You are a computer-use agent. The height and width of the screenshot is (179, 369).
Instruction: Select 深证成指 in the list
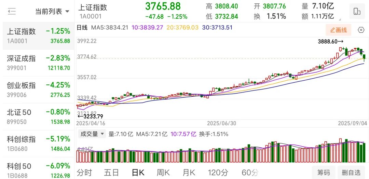[x=38, y=63]
